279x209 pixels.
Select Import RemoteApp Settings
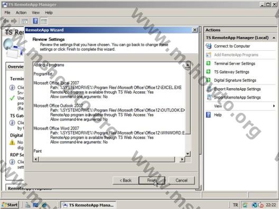pos(237,98)
